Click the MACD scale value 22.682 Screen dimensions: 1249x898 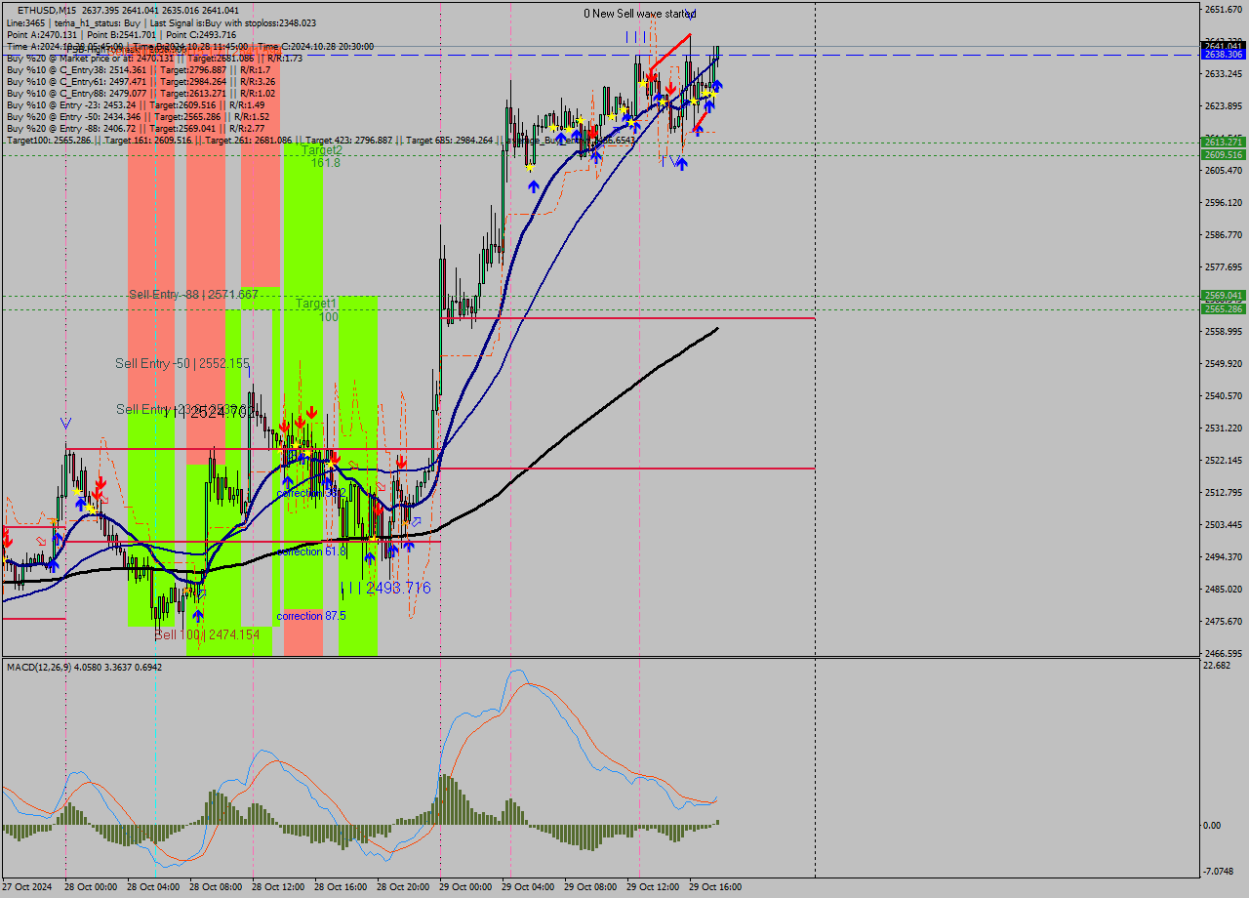[x=1218, y=666]
